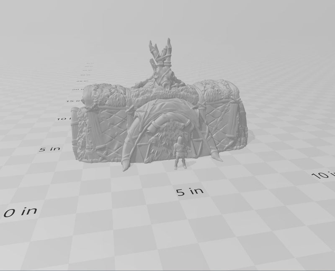Select the antler totem atop the hut

coord(160,58)
